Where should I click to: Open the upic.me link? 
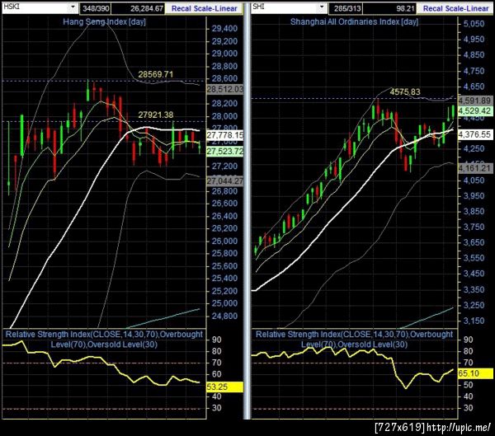click(x=459, y=428)
